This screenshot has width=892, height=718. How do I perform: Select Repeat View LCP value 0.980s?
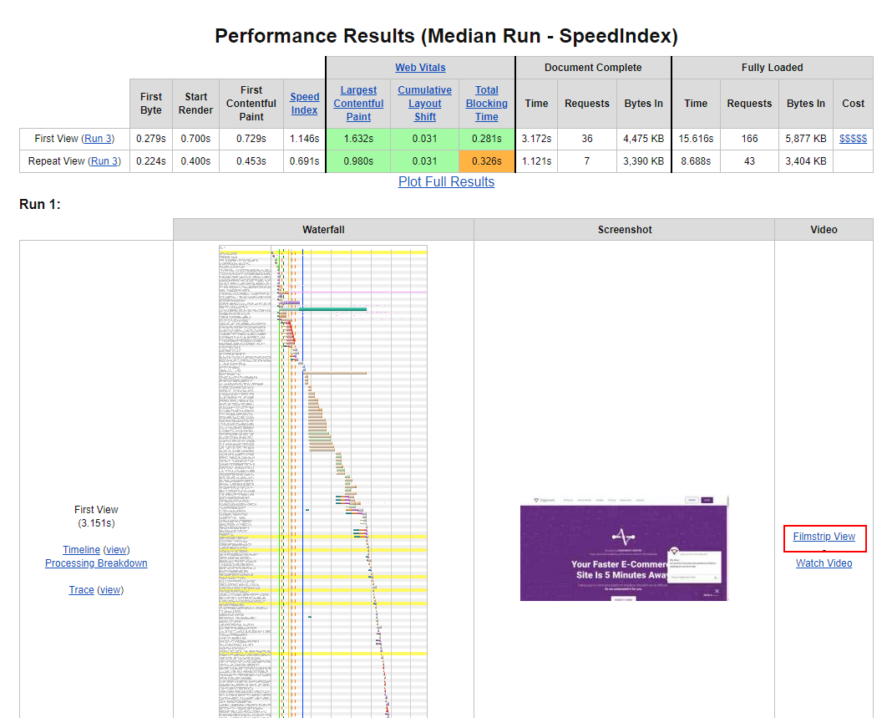[358, 161]
